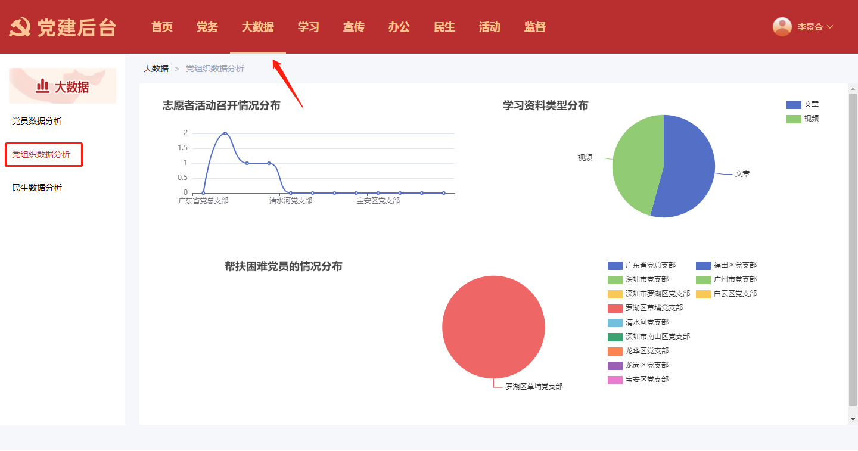
Task: Click the user avatar picture
Action: [x=782, y=27]
